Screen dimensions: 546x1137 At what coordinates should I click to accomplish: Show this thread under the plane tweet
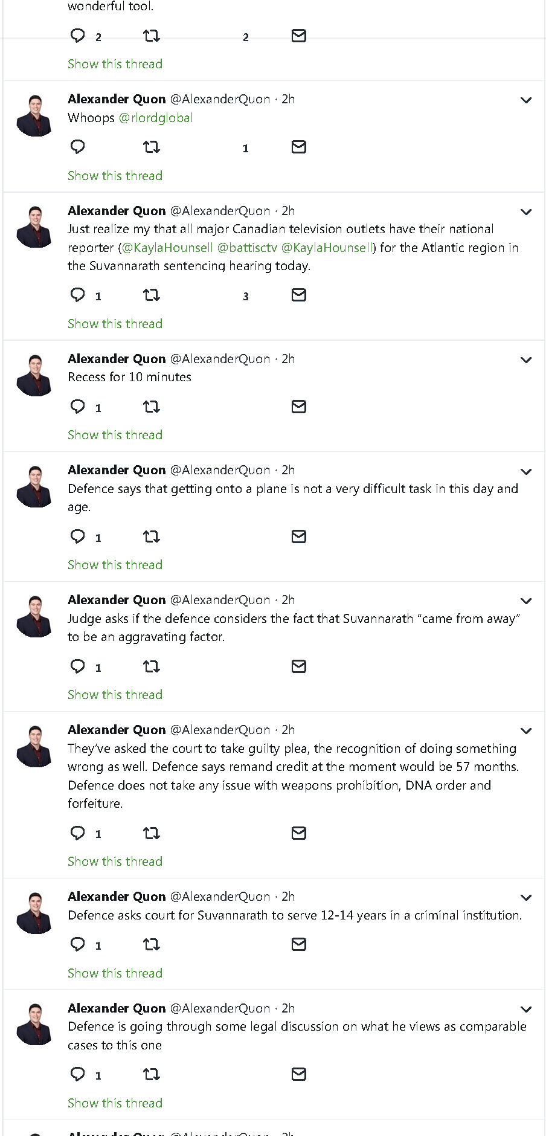pyautogui.click(x=115, y=565)
